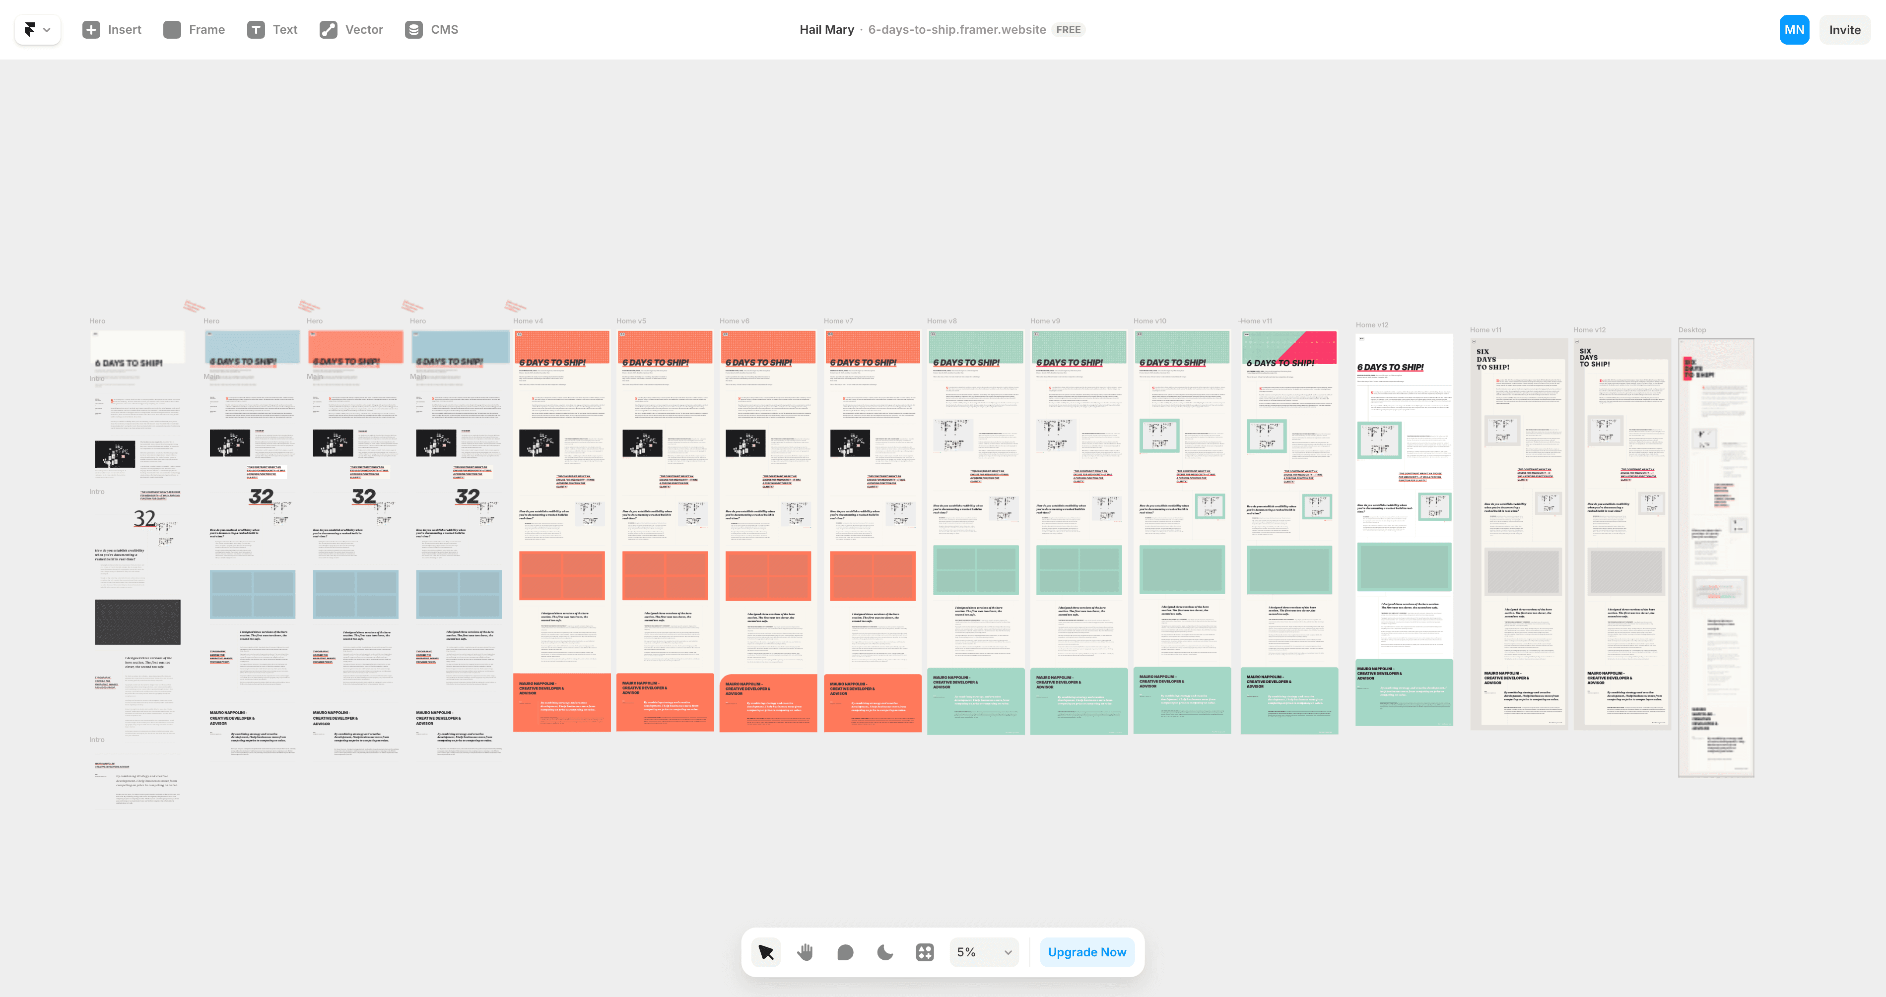Select the Desktop frame label
The width and height of the screenshot is (1886, 997).
click(1692, 330)
